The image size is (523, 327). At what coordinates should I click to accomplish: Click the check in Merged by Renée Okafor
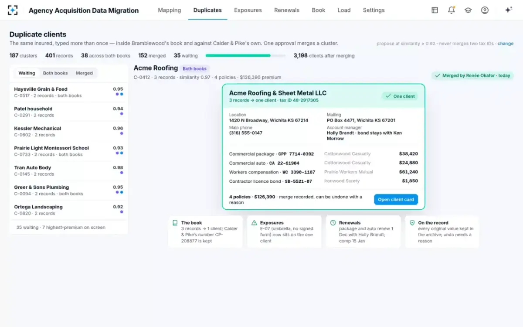[438, 75]
